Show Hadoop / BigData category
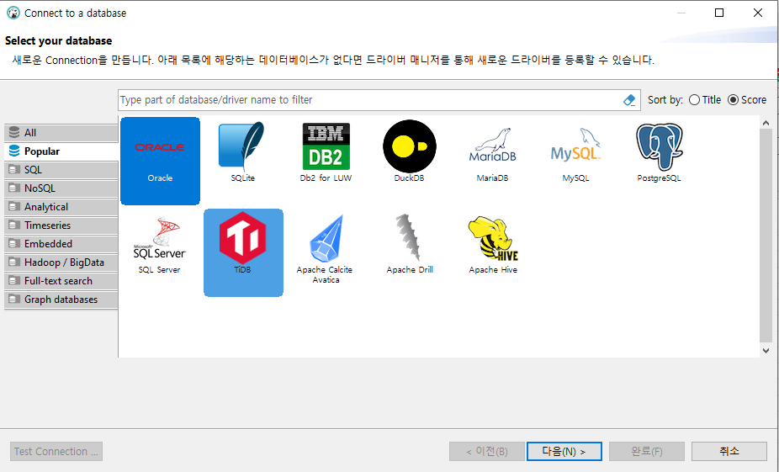This screenshot has width=779, height=472. pyautogui.click(x=61, y=263)
